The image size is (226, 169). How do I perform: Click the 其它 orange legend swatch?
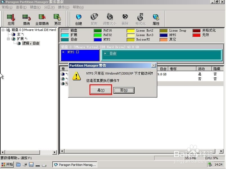[x=164, y=40]
